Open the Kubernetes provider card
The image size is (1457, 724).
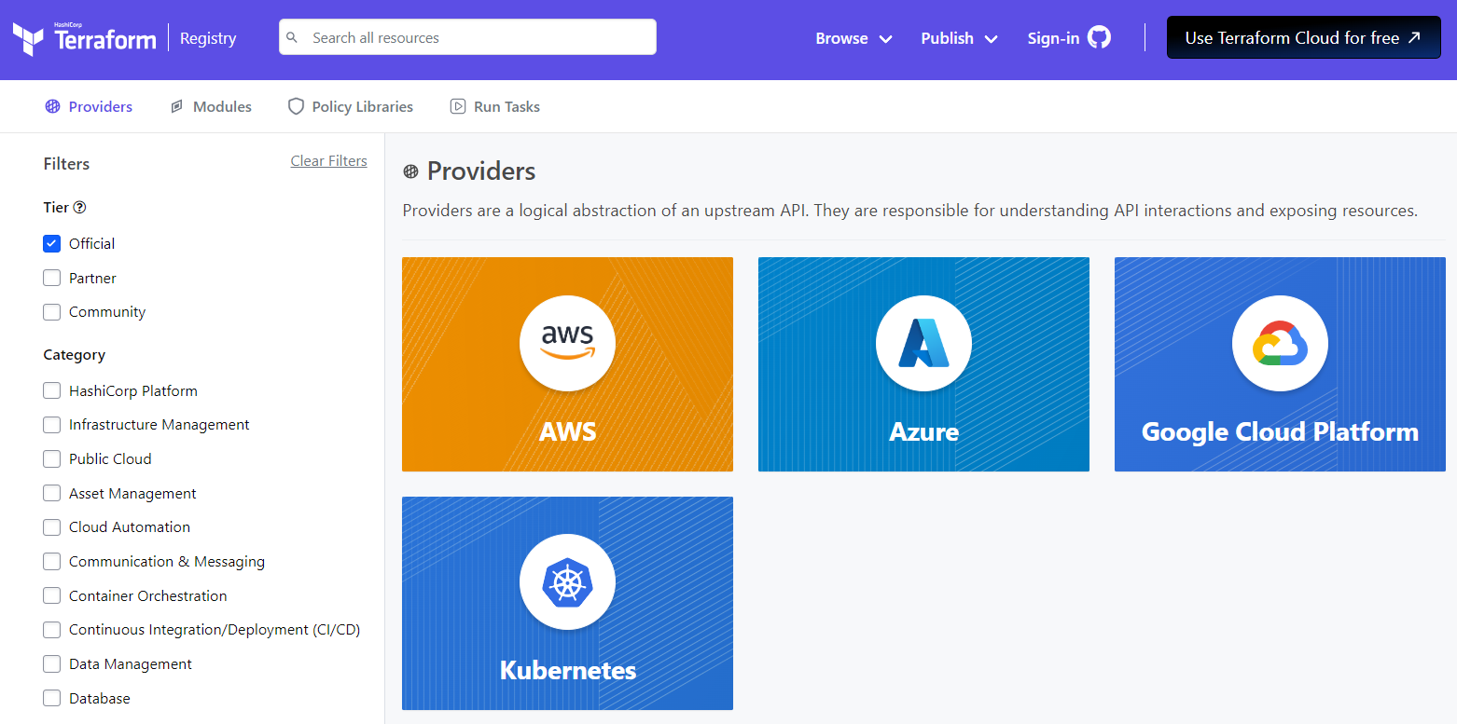tap(567, 603)
